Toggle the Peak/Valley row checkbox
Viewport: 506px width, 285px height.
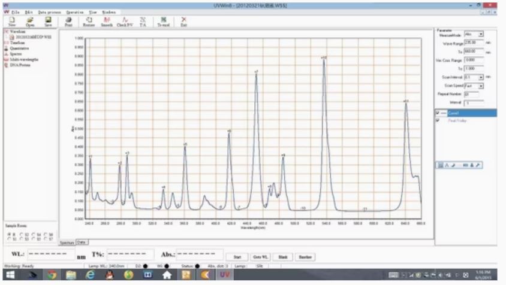click(438, 120)
